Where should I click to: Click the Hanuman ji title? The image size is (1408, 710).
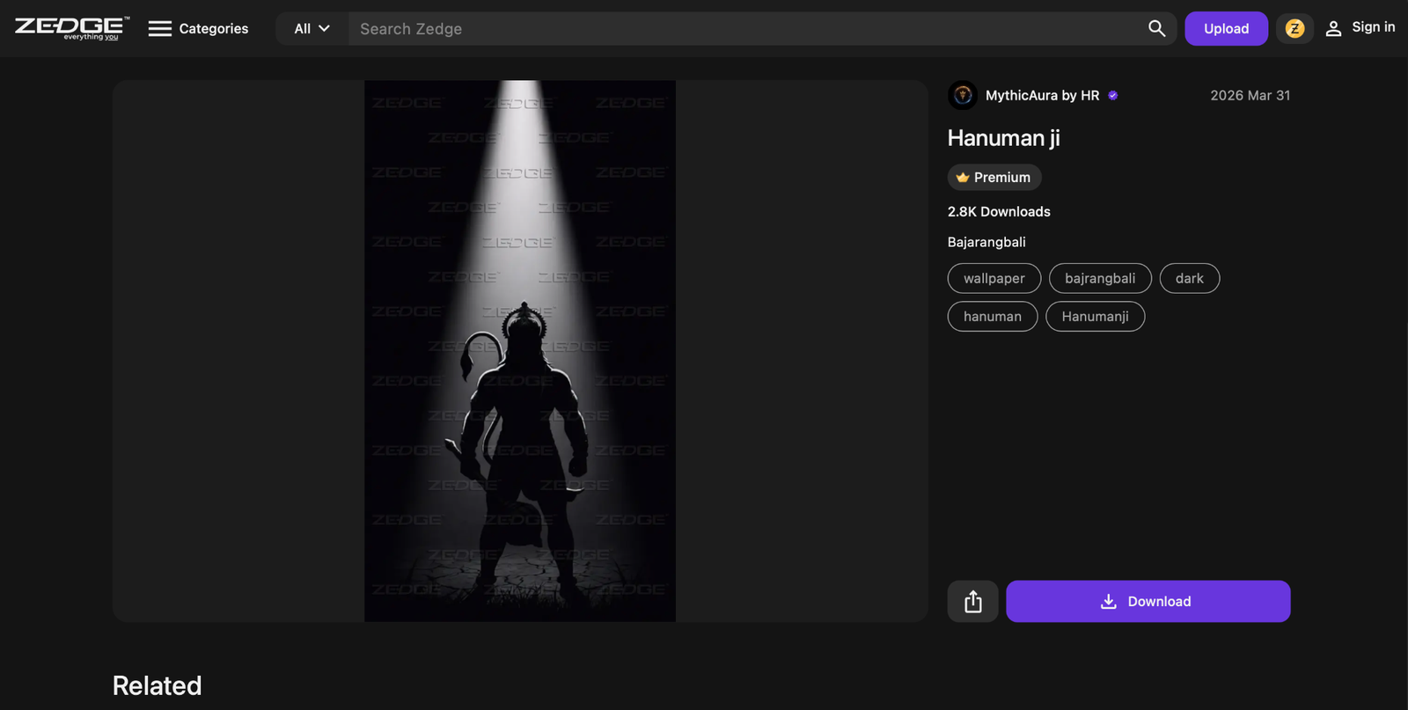1004,138
